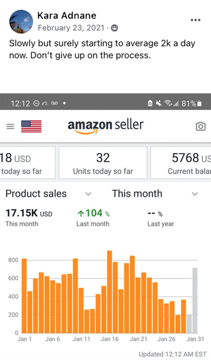Tap the Wi-Fi signal status icon

coord(168,104)
